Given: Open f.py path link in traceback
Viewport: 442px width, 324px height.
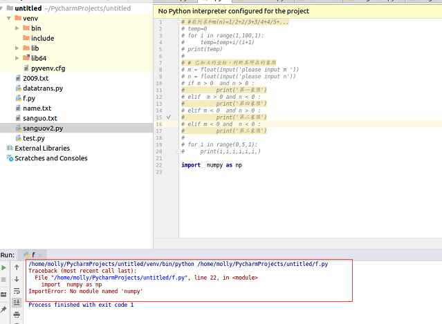Looking at the screenshot, I should click(120, 278).
